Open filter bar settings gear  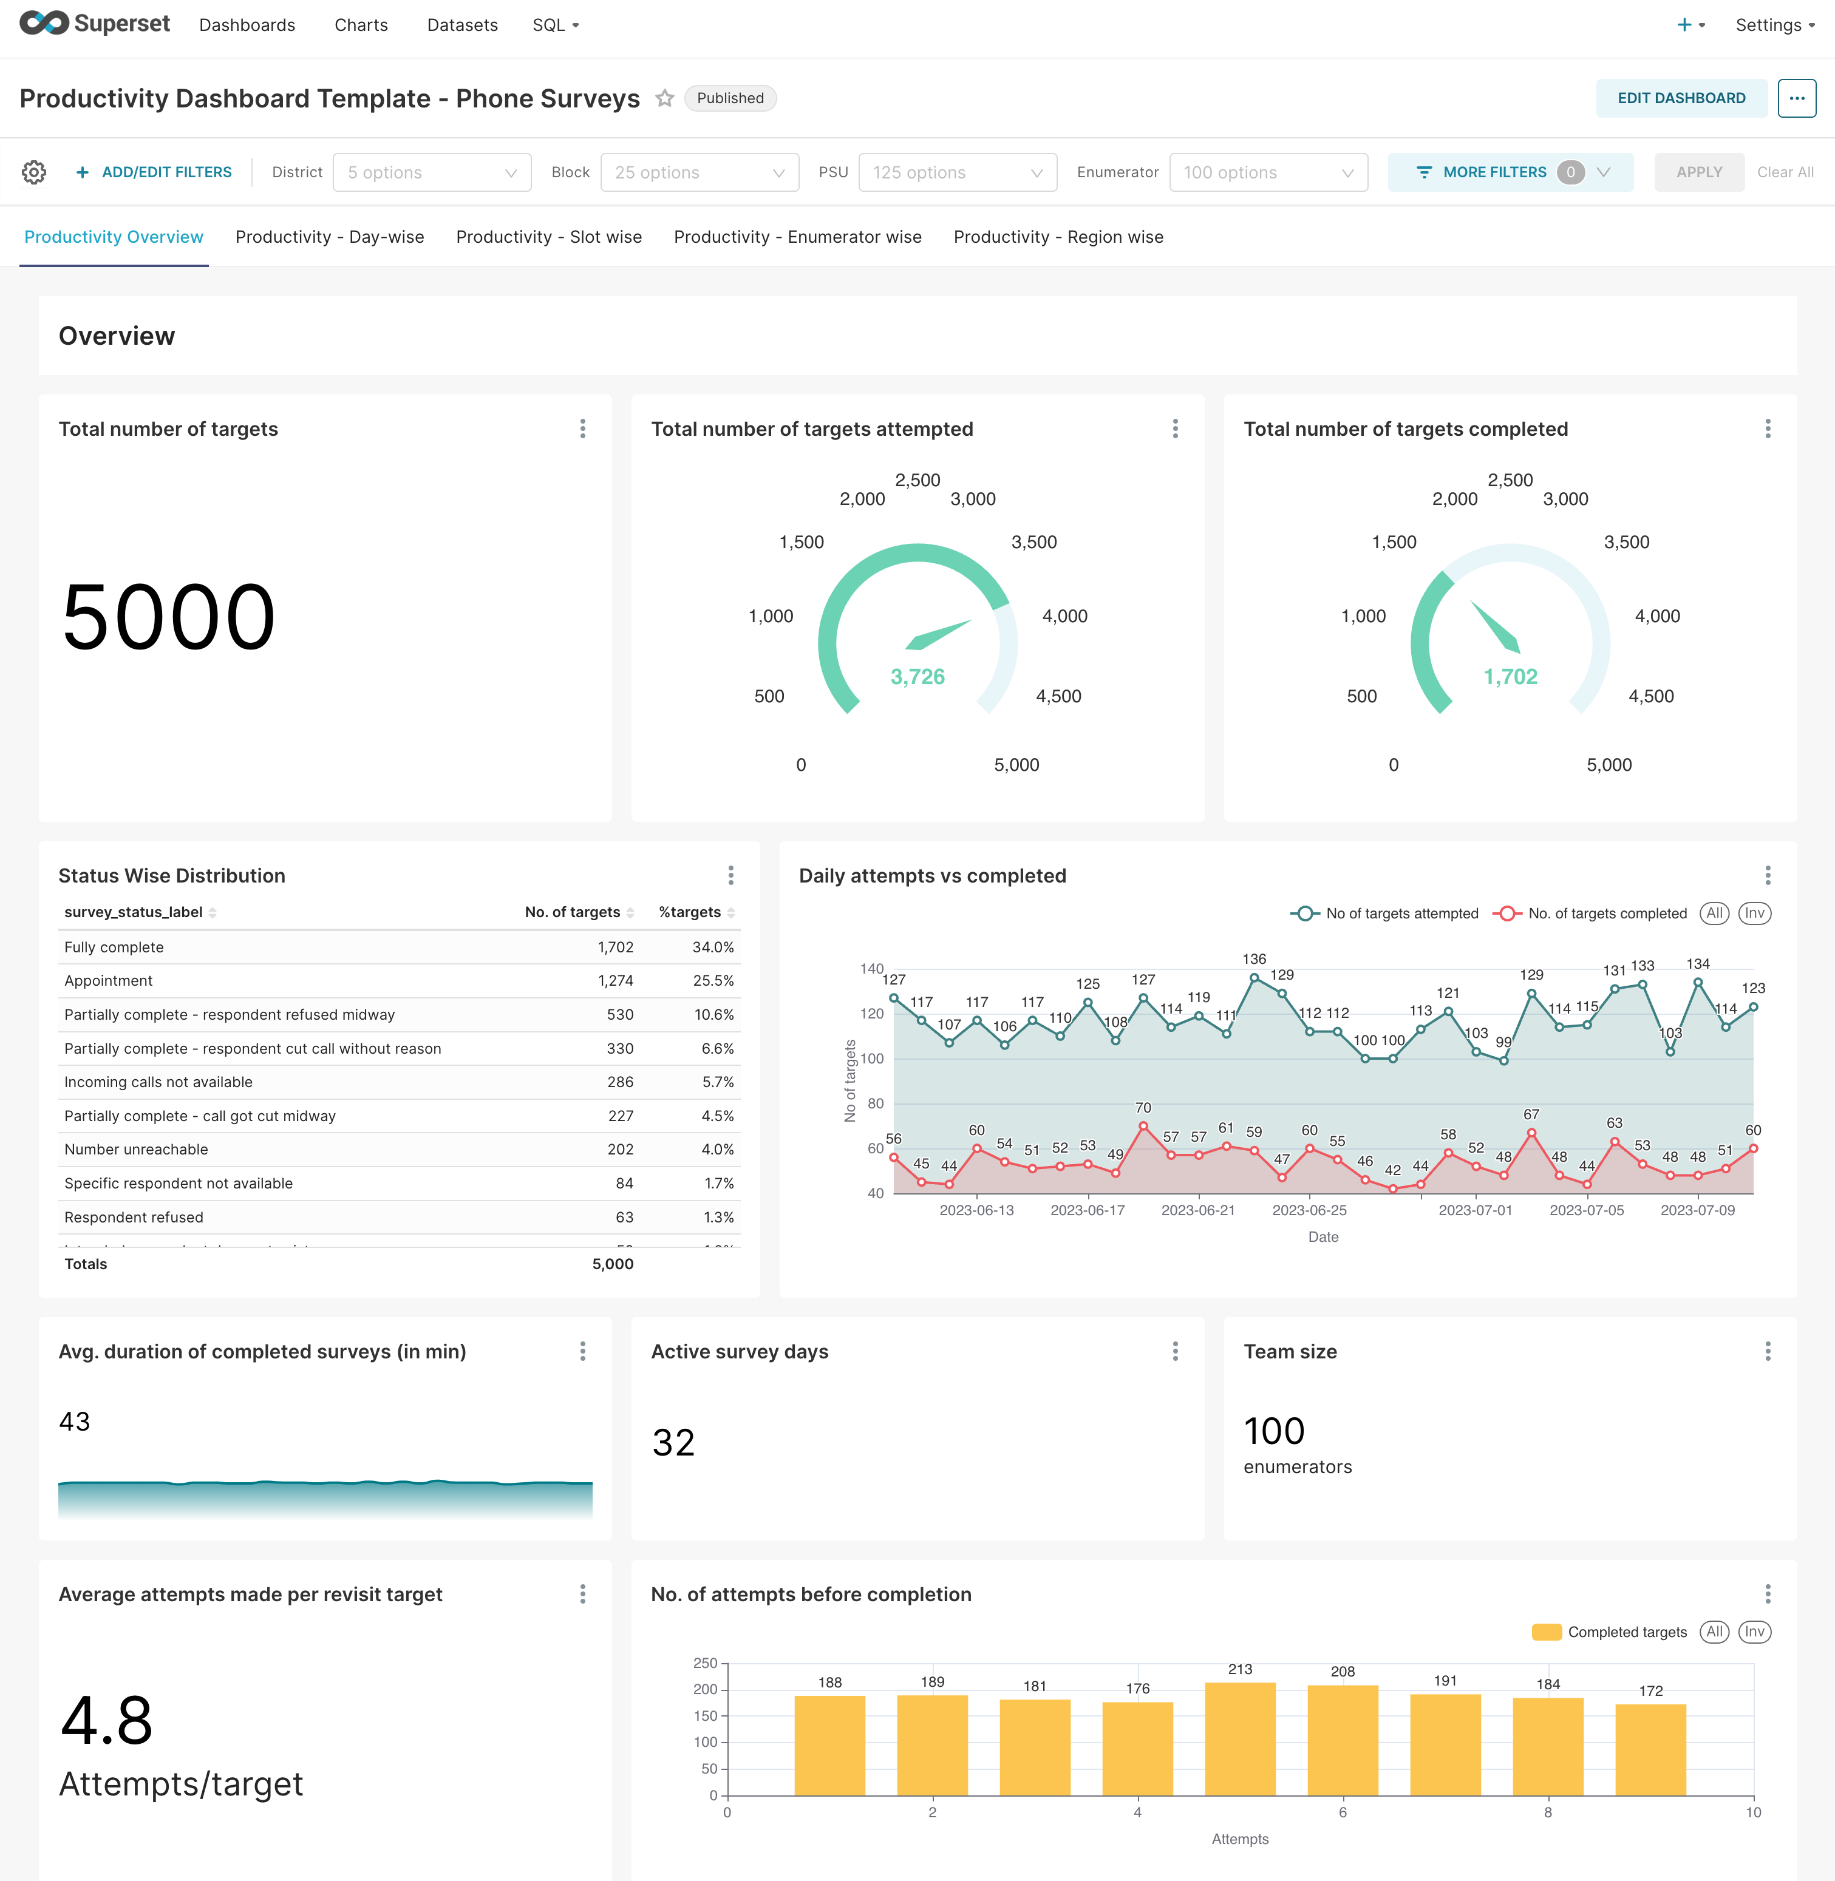34,172
